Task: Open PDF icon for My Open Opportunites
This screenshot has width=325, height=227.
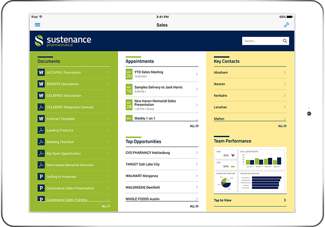Action: (41, 154)
